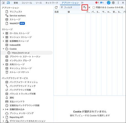Click 支払いハンドラ card icon
126x123 pixels.
pyautogui.click(x=7, y=102)
